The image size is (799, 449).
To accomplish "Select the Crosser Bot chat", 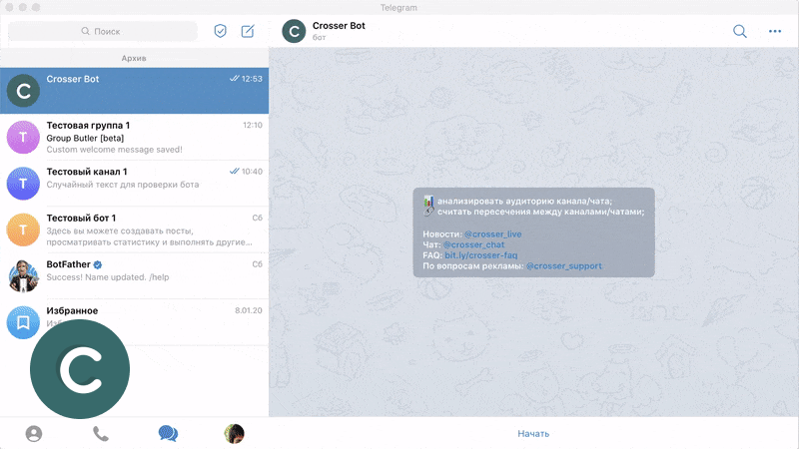I will point(134,91).
